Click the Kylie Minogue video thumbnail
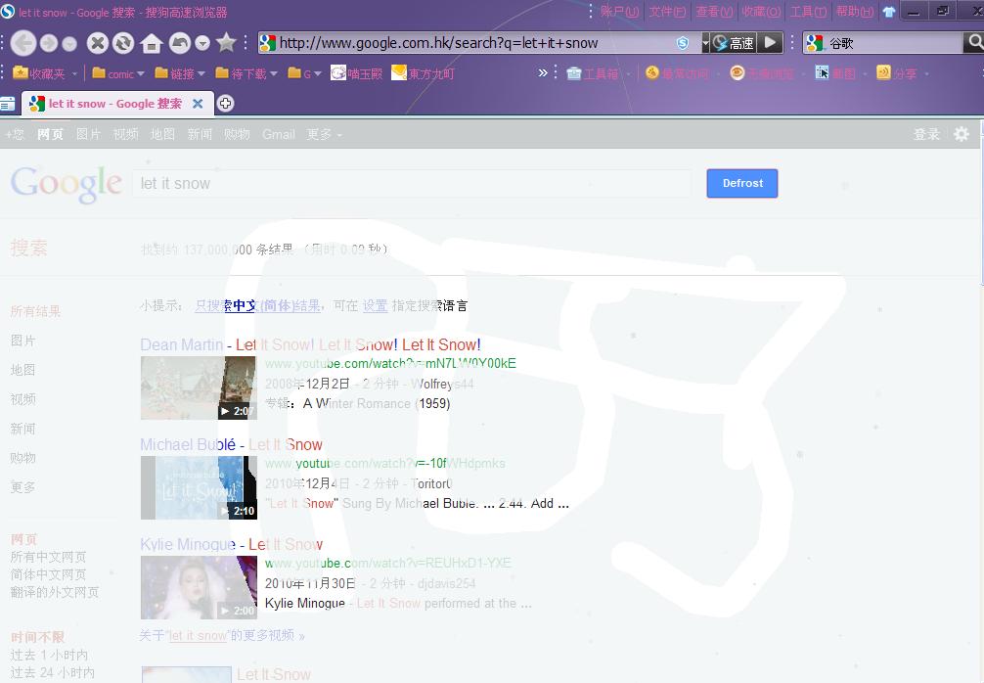Viewport: 984px width, 683px height. tap(199, 587)
